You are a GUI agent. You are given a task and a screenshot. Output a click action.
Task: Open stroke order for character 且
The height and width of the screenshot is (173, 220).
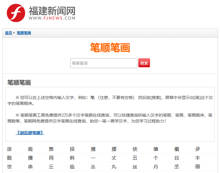point(177,158)
